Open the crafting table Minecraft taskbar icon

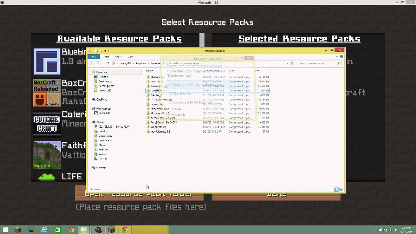coord(111,230)
